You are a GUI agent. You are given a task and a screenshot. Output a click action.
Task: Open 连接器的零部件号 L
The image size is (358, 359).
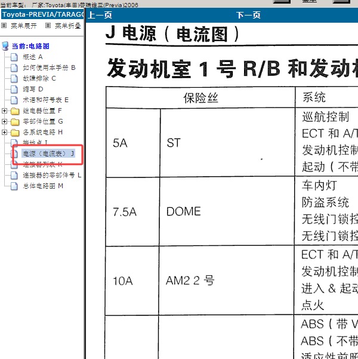click(x=52, y=175)
